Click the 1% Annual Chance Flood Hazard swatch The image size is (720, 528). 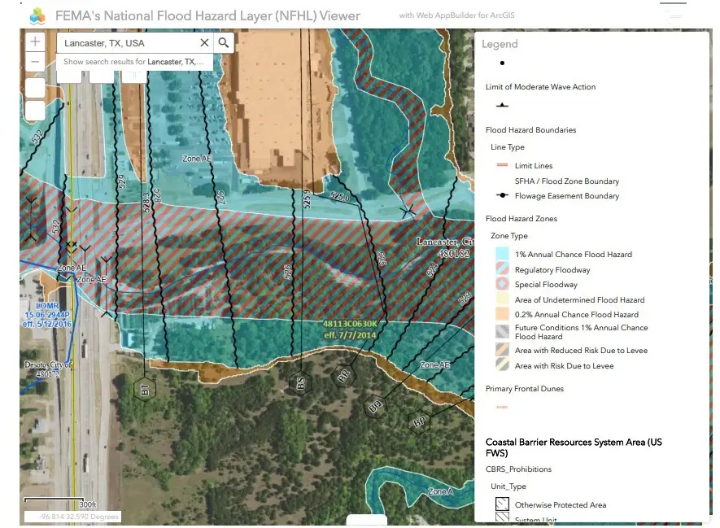click(502, 254)
